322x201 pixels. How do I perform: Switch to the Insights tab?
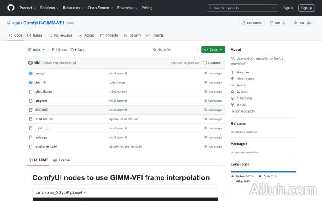coord(155,35)
